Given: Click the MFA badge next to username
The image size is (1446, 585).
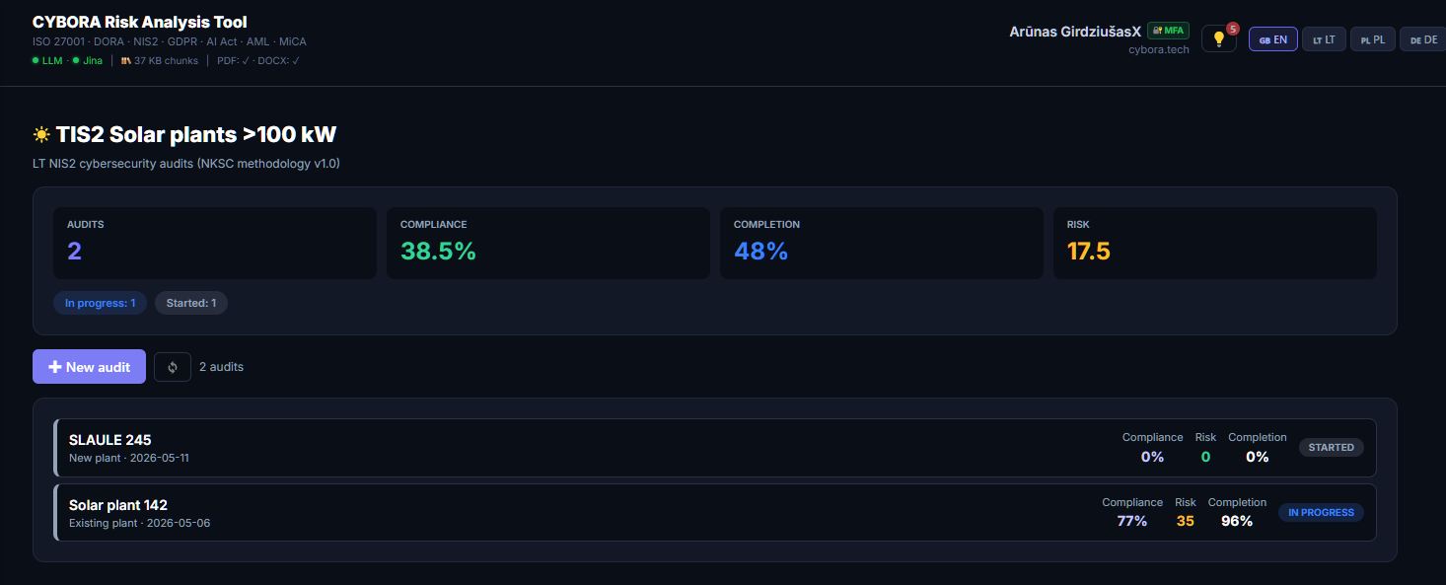Looking at the screenshot, I should pos(1169,31).
